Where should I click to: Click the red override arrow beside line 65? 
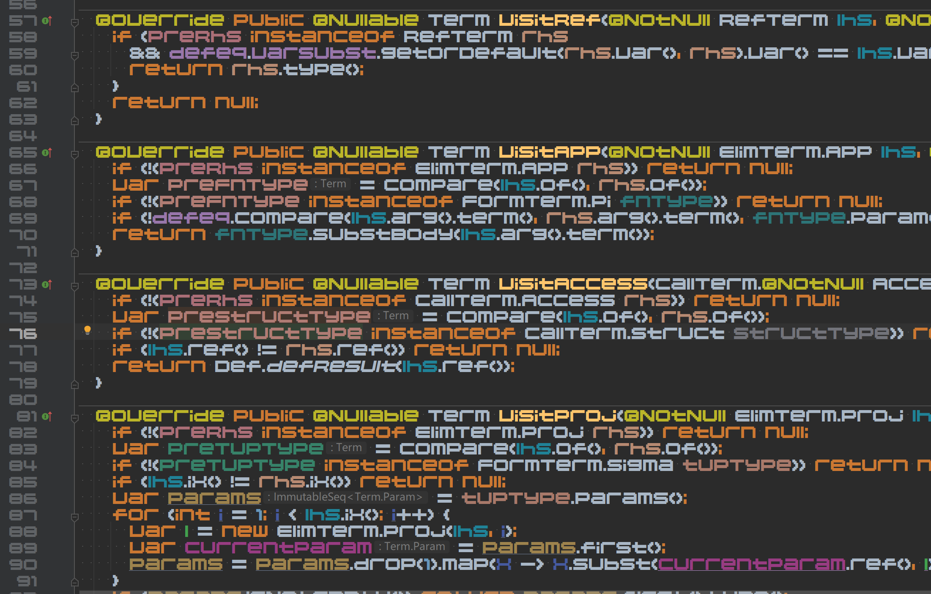(x=50, y=152)
